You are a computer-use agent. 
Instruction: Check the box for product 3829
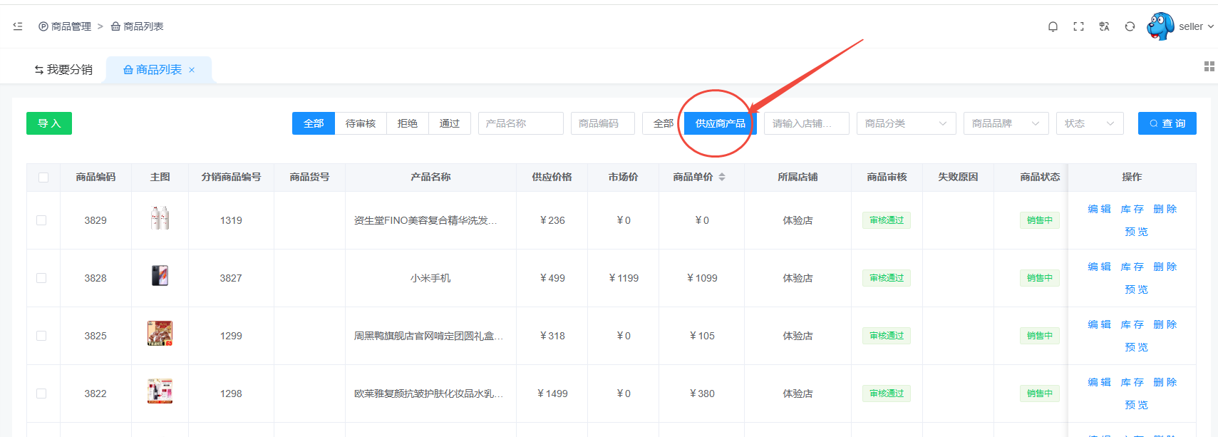pos(41,220)
